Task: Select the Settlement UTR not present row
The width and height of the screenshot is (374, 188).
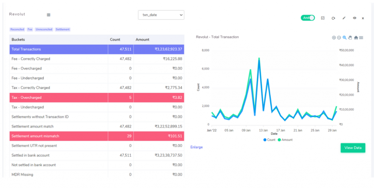Action: tap(97, 146)
